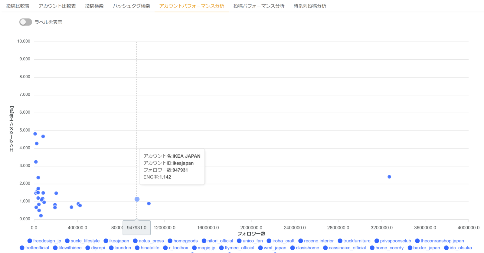Switch to the 時系列投稿分析 tab
484x253 pixels.
(310, 6)
